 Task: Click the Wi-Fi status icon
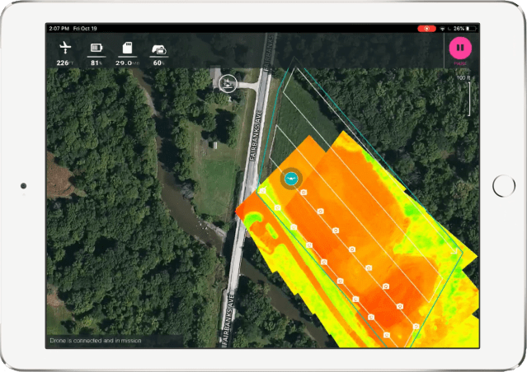[x=444, y=28]
